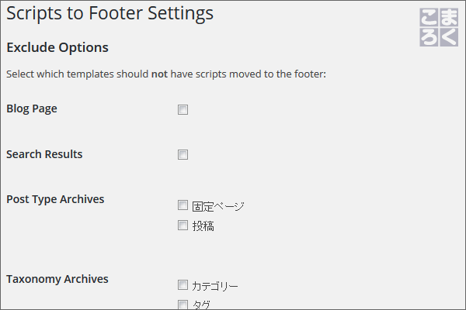The image size is (466, 310).
Task: Click the Exclude Options heading
Action: pos(57,47)
